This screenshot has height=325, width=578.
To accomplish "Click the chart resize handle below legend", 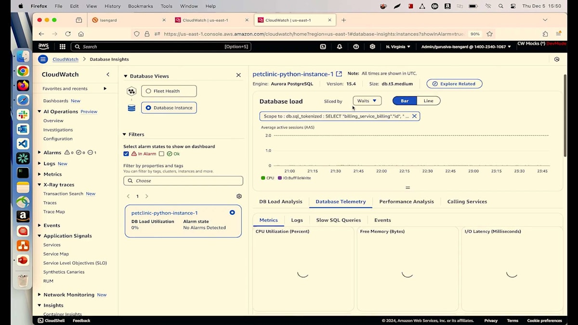I will pos(407,188).
